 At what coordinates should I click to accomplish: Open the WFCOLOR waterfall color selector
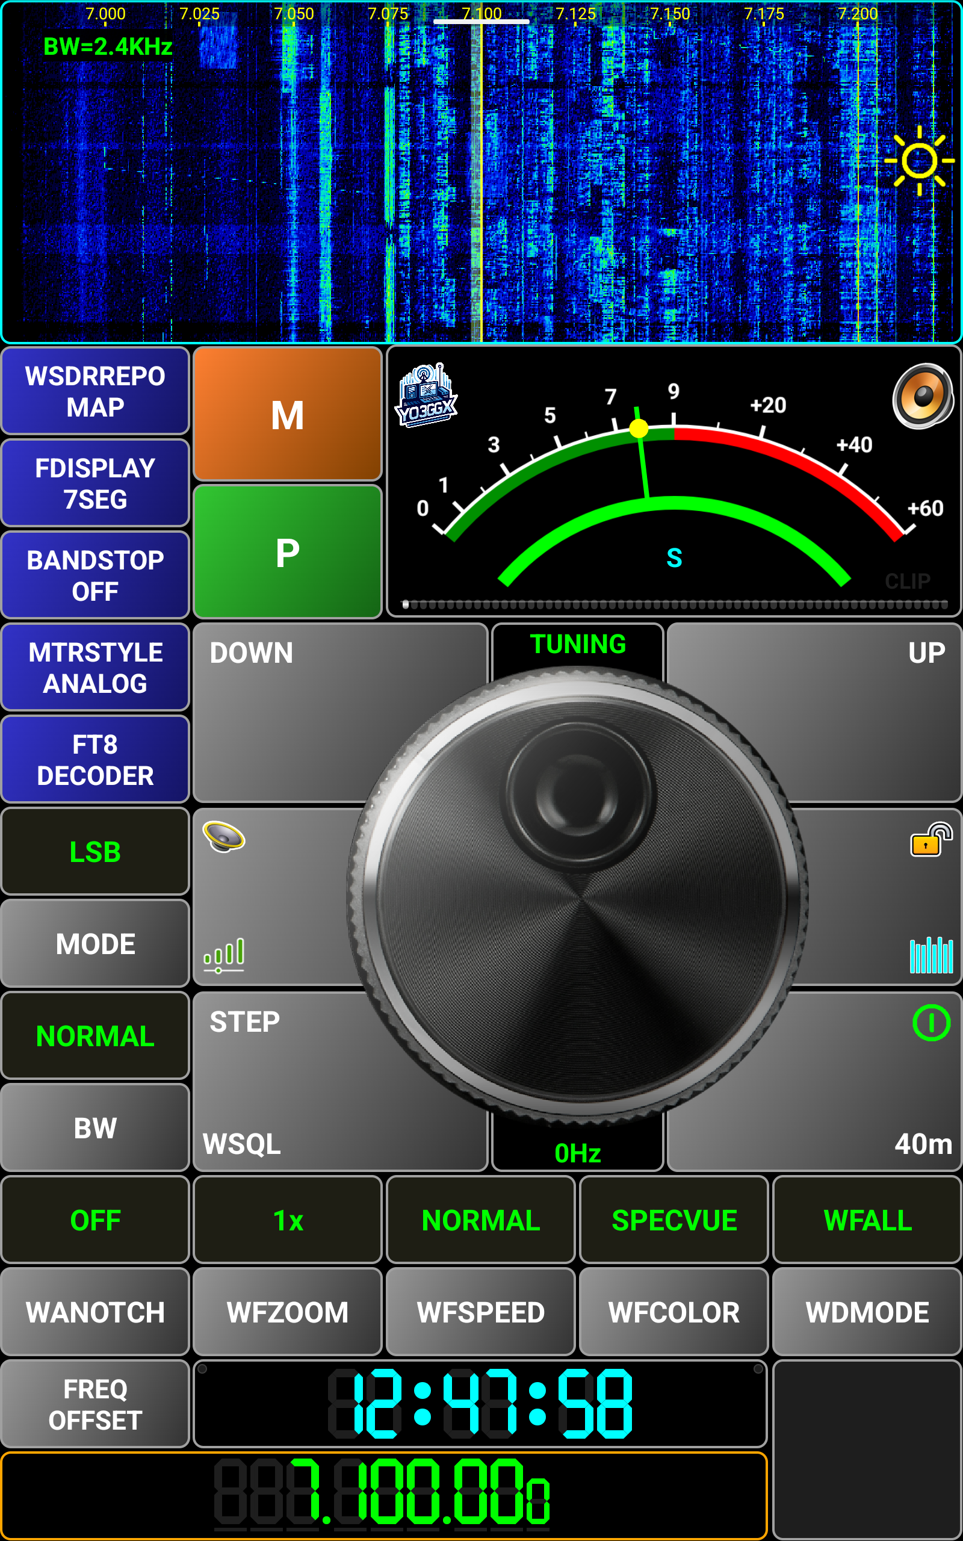pyautogui.click(x=674, y=1312)
